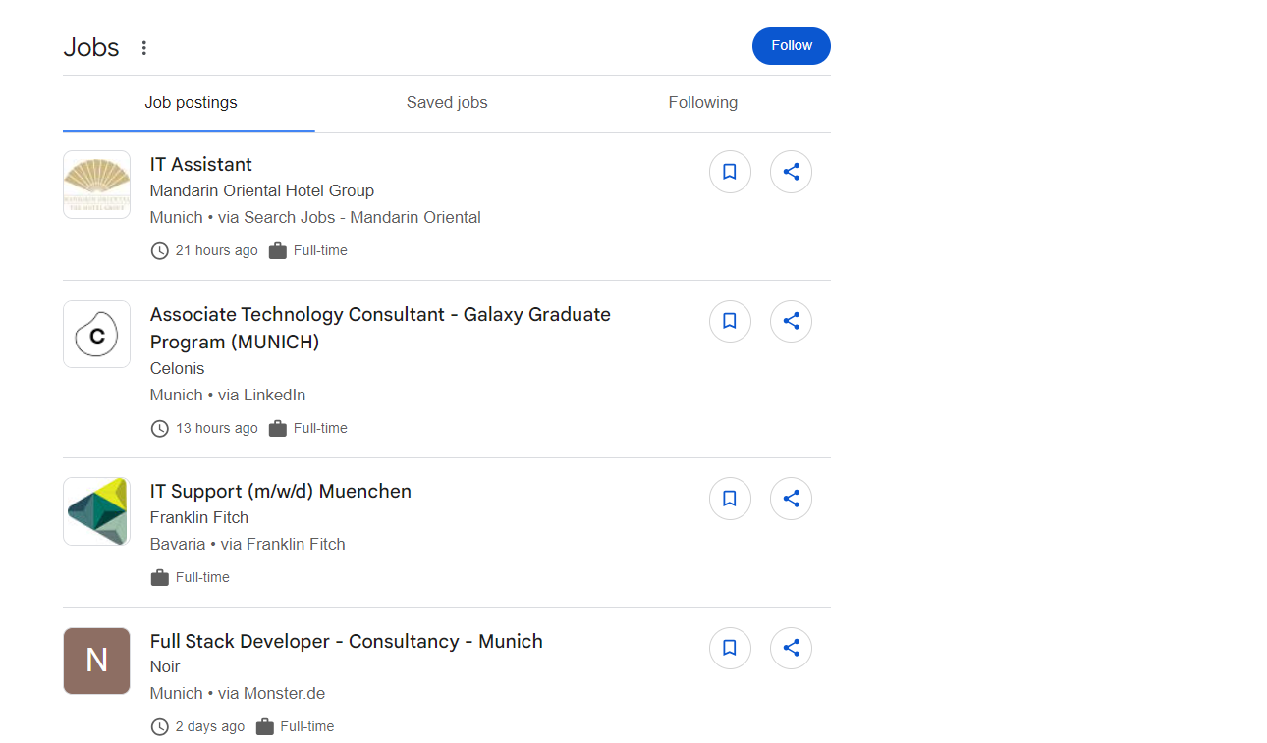
Task: Click the Celonis logo thumbnail
Action: click(96, 334)
